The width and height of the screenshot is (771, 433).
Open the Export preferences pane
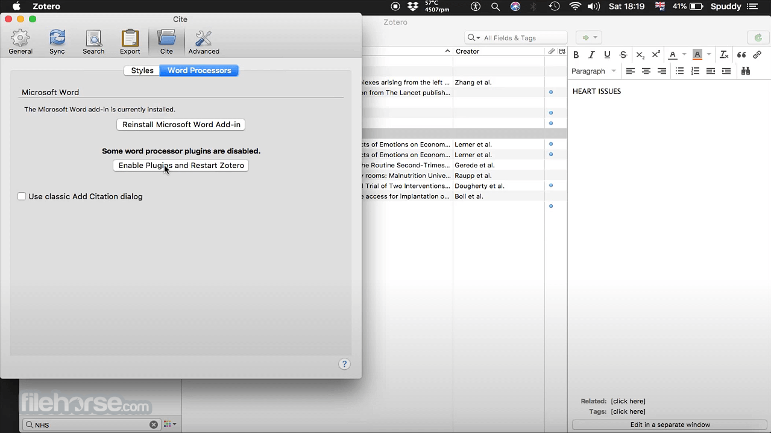click(130, 42)
